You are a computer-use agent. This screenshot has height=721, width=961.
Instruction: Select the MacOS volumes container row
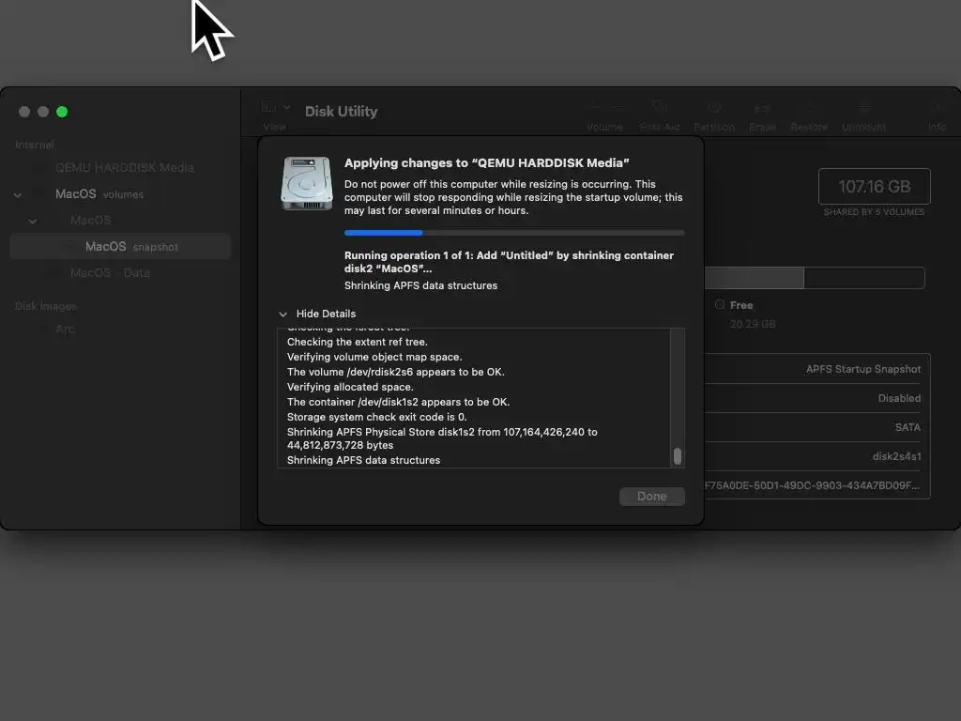[120, 193]
